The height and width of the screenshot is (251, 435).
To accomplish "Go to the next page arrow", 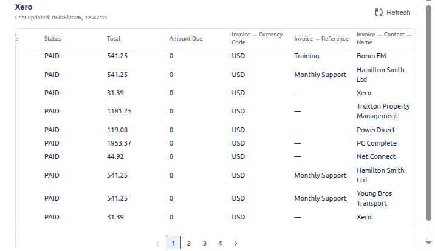I will (236, 244).
